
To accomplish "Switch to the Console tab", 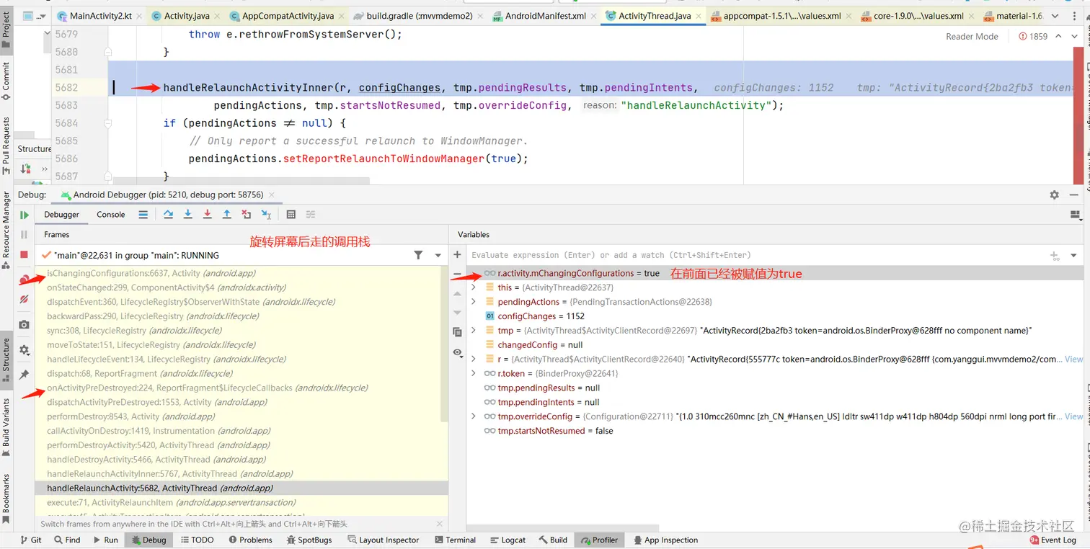I will tap(110, 215).
